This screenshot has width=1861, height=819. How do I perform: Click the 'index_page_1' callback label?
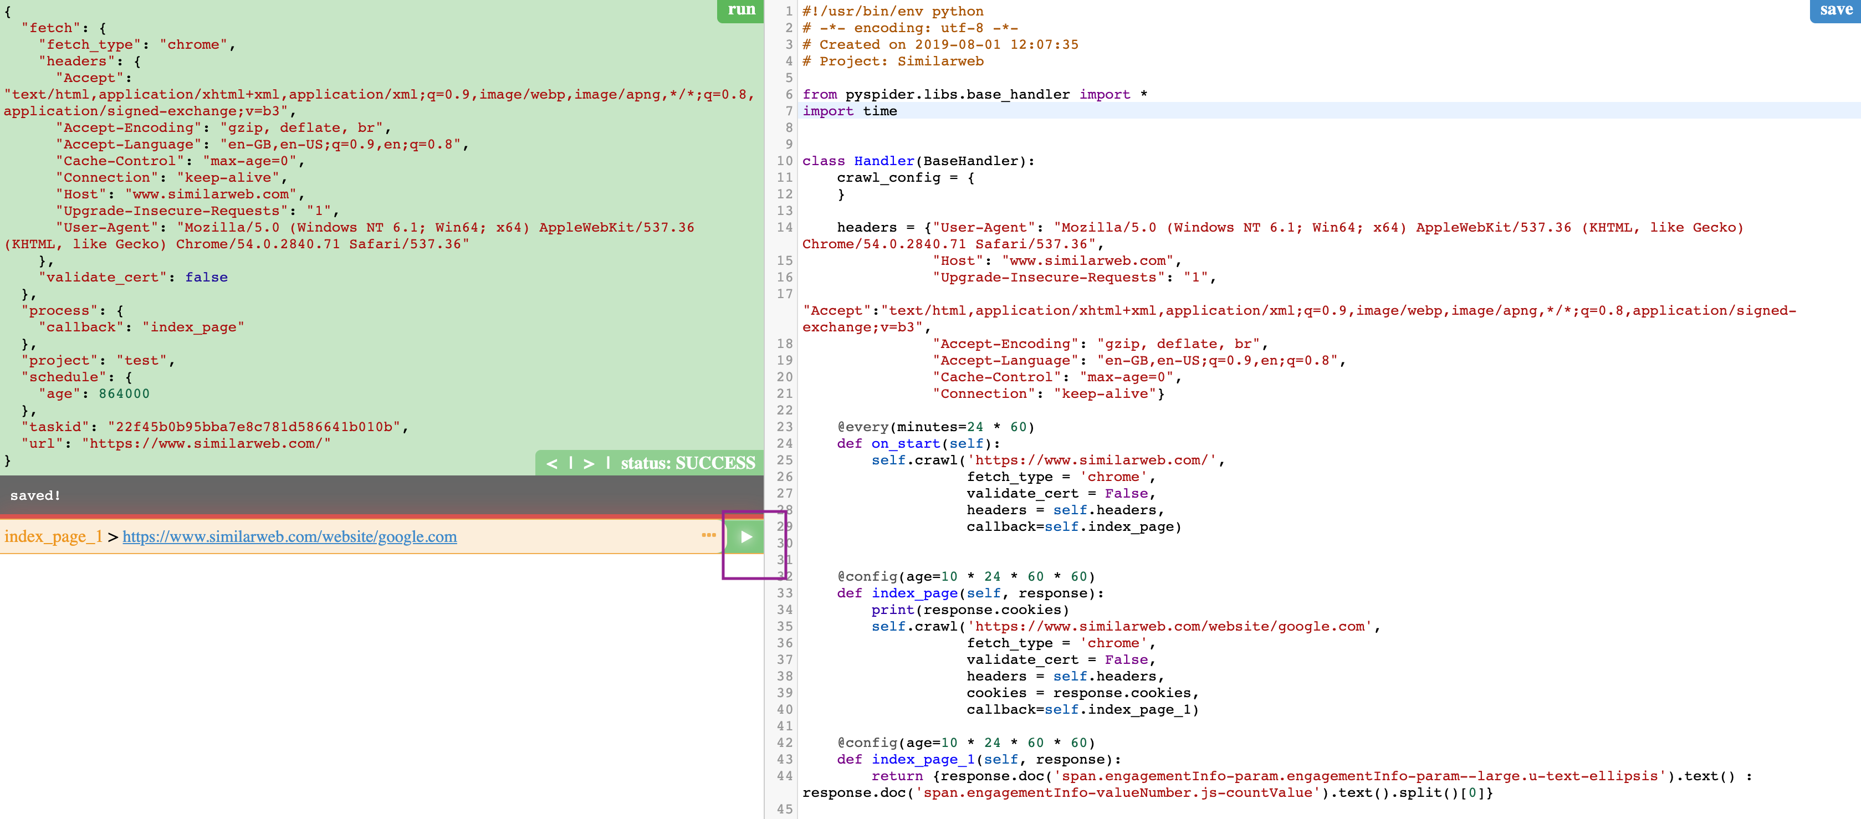pos(53,536)
